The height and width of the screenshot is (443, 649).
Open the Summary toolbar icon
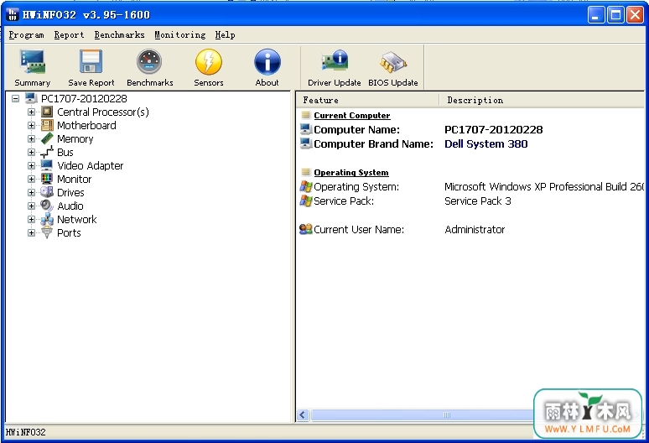(33, 62)
